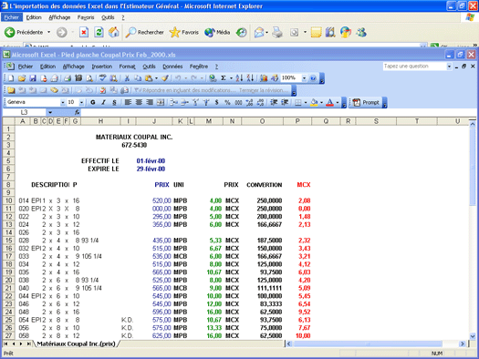
Task: Click the Internet Explorer printer icon
Action: 277,32
